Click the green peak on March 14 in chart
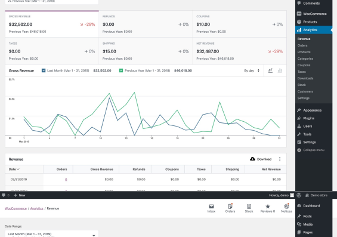Image resolution: width=337 pixels, height=237 pixels. coord(135,93)
